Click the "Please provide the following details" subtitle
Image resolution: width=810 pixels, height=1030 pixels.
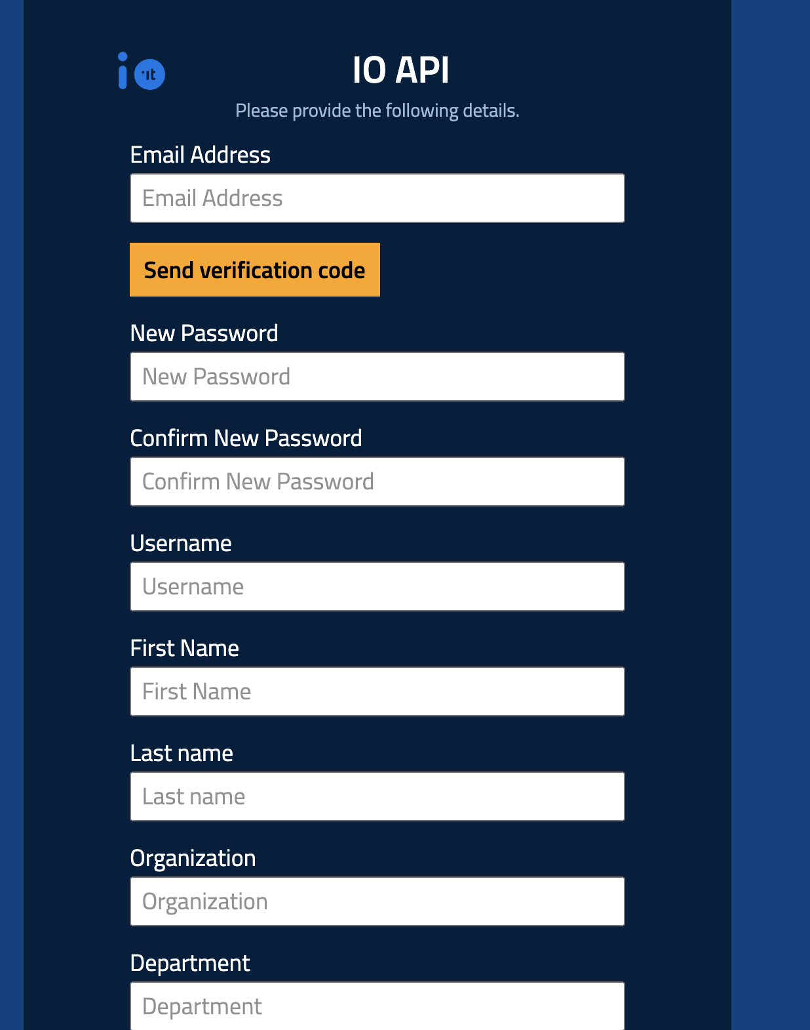[377, 110]
